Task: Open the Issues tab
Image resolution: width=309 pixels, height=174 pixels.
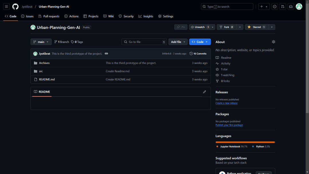Action: pos(27,16)
